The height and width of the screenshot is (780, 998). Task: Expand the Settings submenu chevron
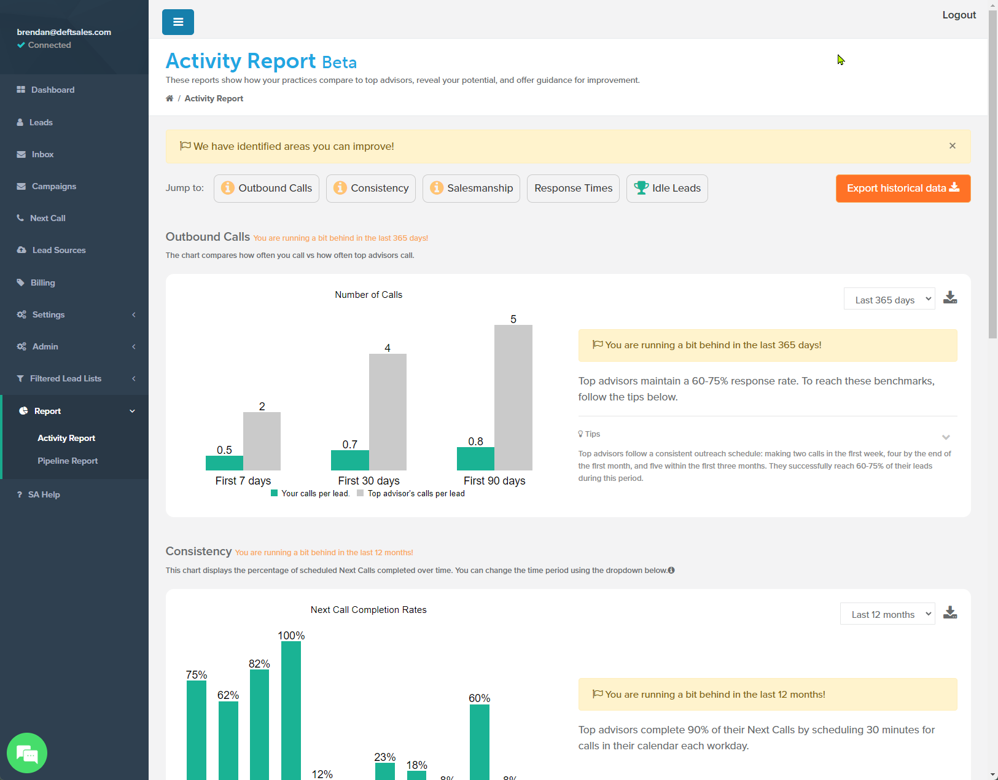point(134,314)
